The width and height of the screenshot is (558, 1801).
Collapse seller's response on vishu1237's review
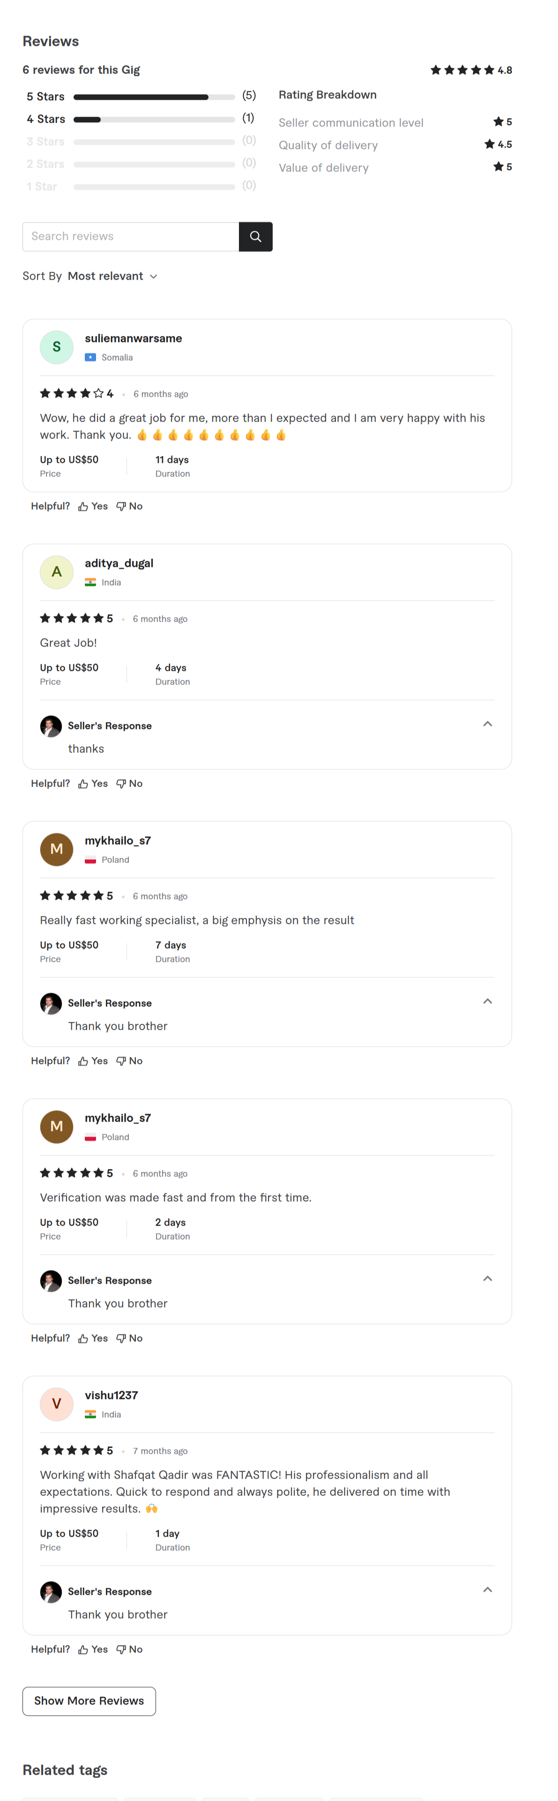tap(487, 1590)
